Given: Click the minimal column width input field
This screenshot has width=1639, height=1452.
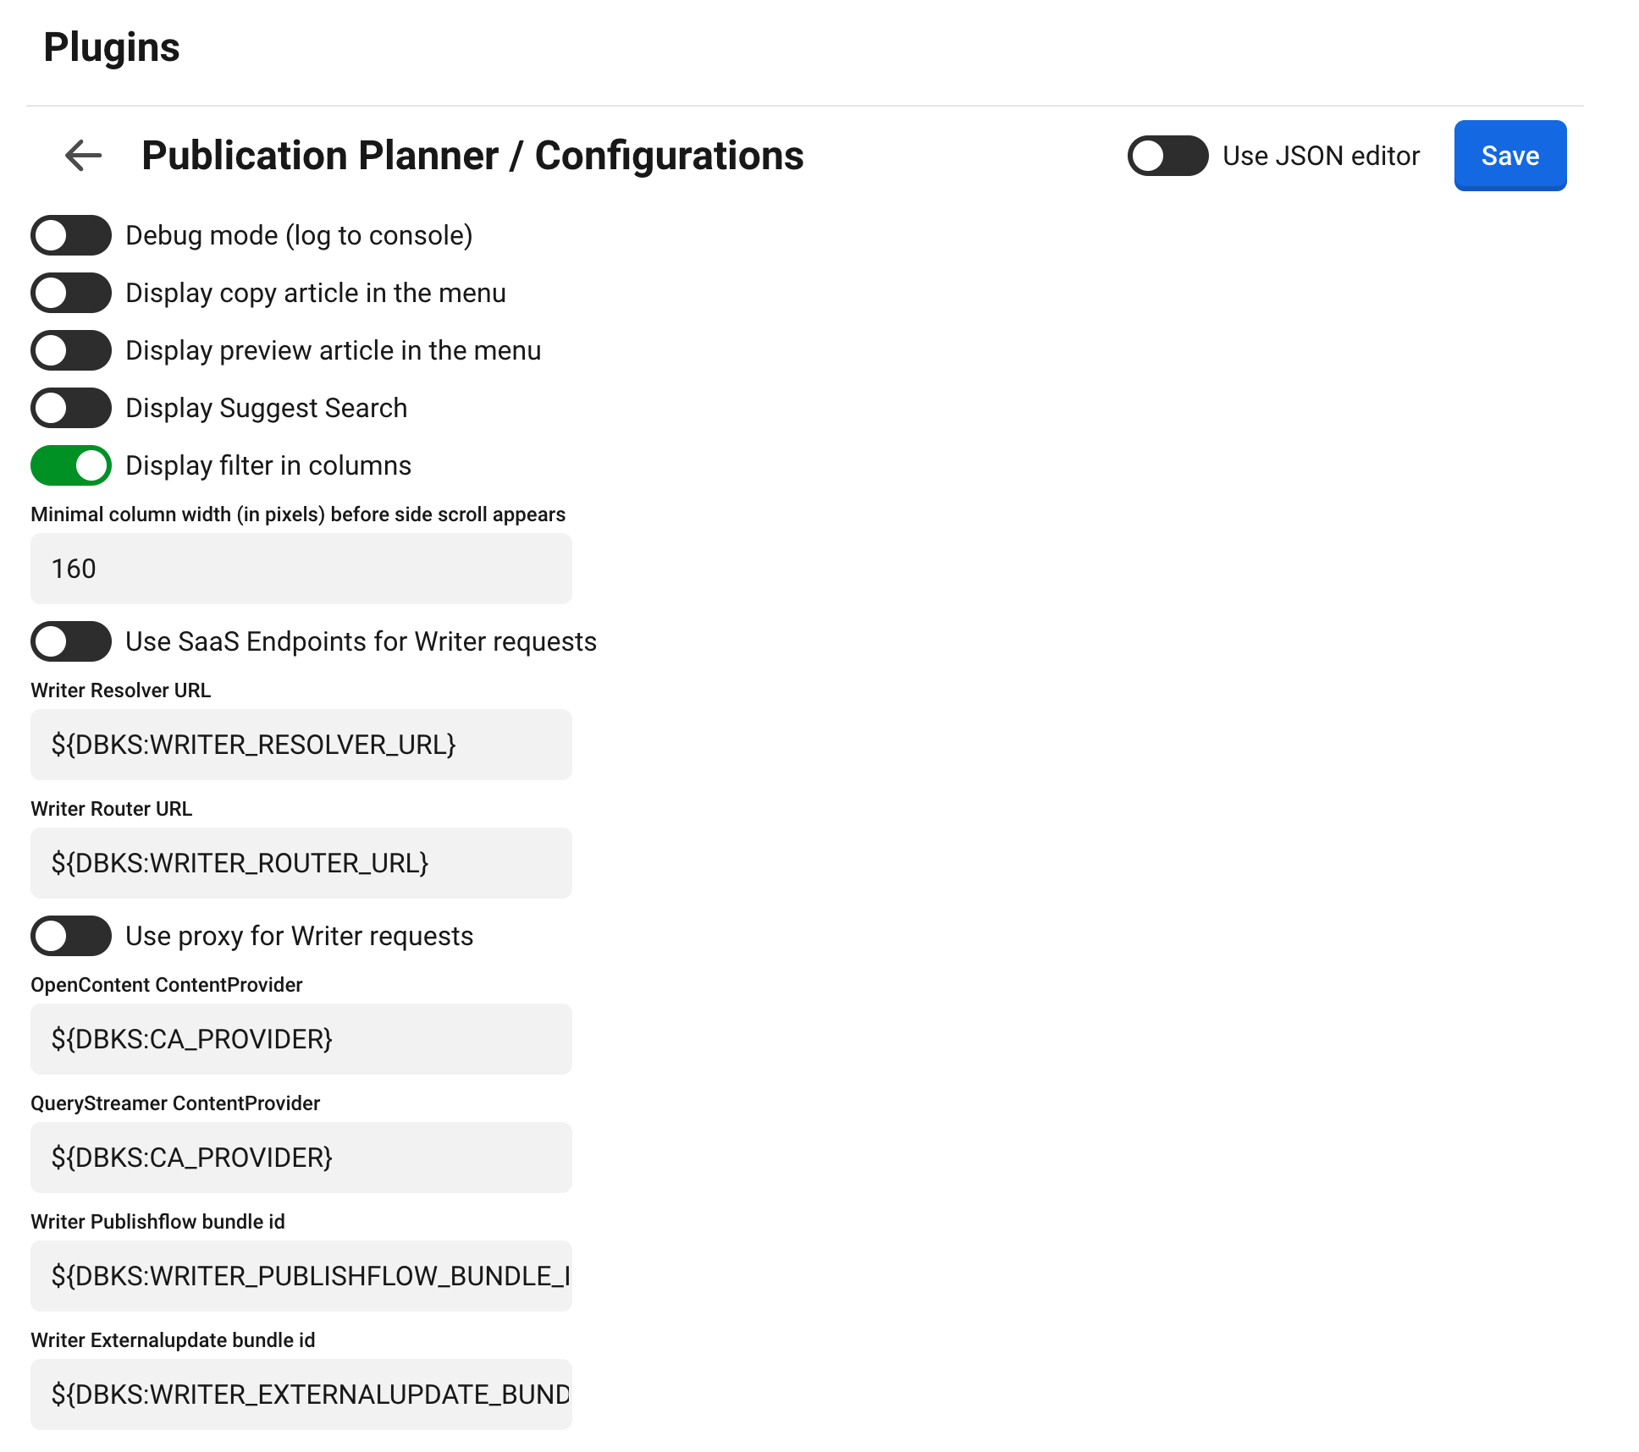Looking at the screenshot, I should 301,569.
